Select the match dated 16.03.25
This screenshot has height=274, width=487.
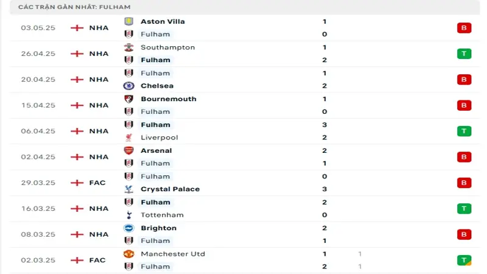[x=38, y=208]
